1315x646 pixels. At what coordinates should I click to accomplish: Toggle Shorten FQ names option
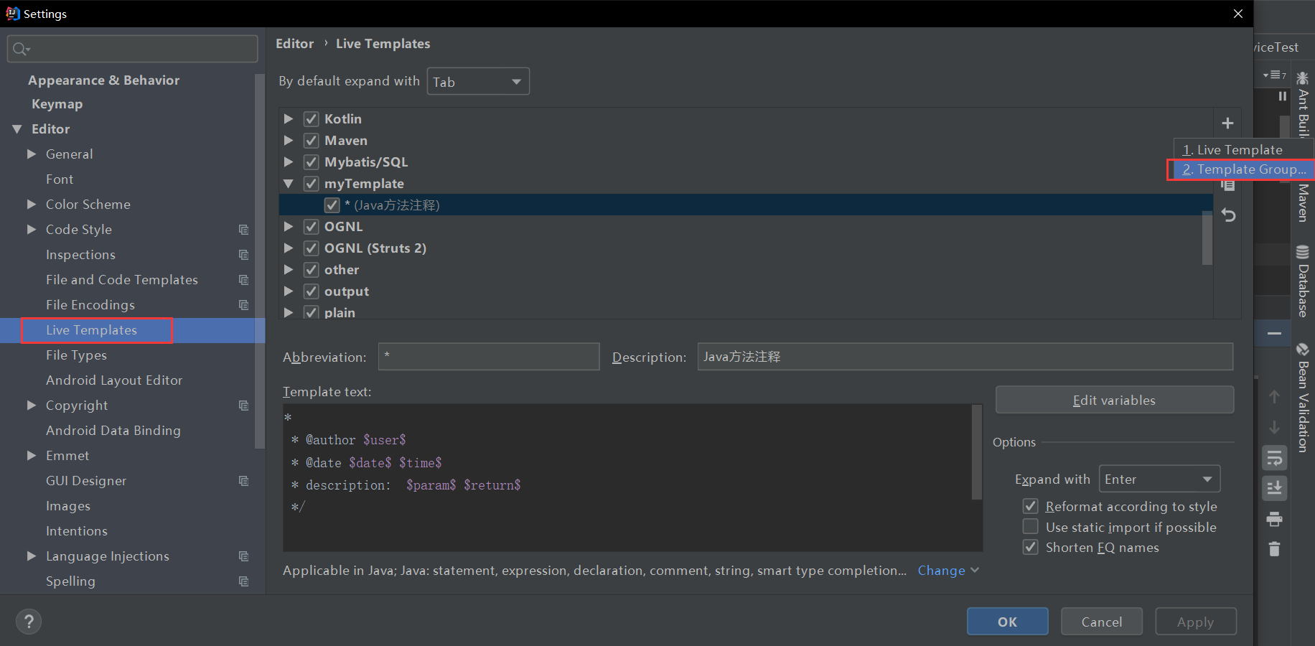click(x=1030, y=547)
